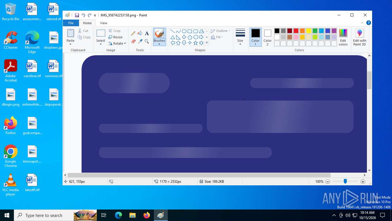Click the zoom slider thumb

pos(345,181)
